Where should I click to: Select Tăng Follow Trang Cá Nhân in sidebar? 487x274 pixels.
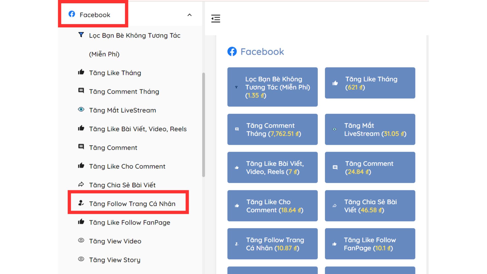coord(132,204)
